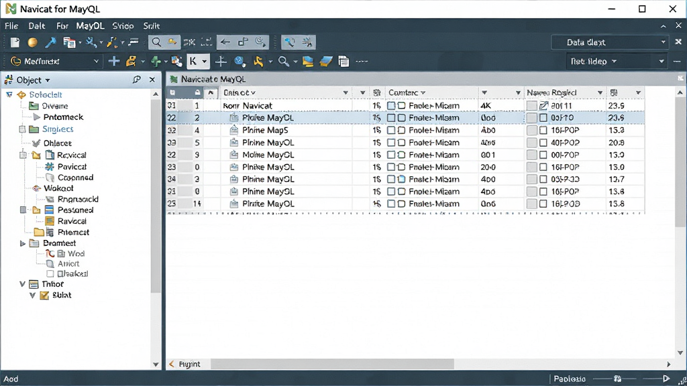Collapse the Sofoclalt root tree node

pyautogui.click(x=9, y=94)
